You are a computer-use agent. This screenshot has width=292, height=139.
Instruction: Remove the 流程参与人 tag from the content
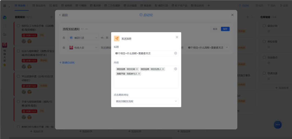tap(139, 74)
